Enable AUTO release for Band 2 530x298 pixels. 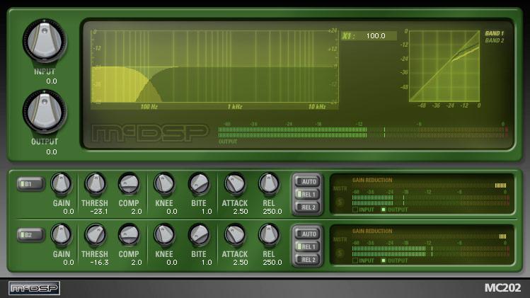pos(307,234)
